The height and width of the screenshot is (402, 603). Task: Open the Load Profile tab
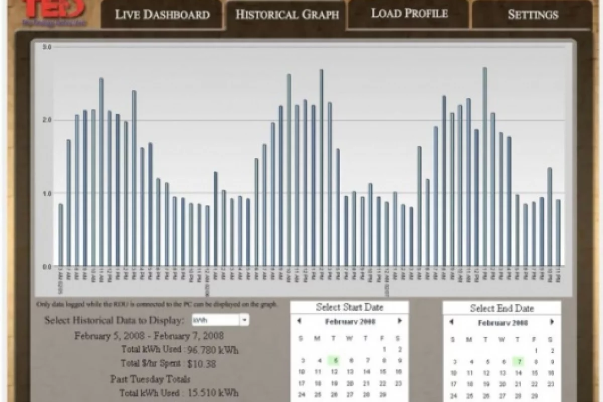pyautogui.click(x=409, y=14)
